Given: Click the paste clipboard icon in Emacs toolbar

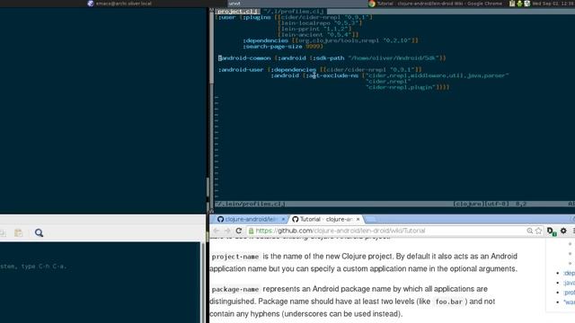Looking at the screenshot, I should [x=18, y=233].
